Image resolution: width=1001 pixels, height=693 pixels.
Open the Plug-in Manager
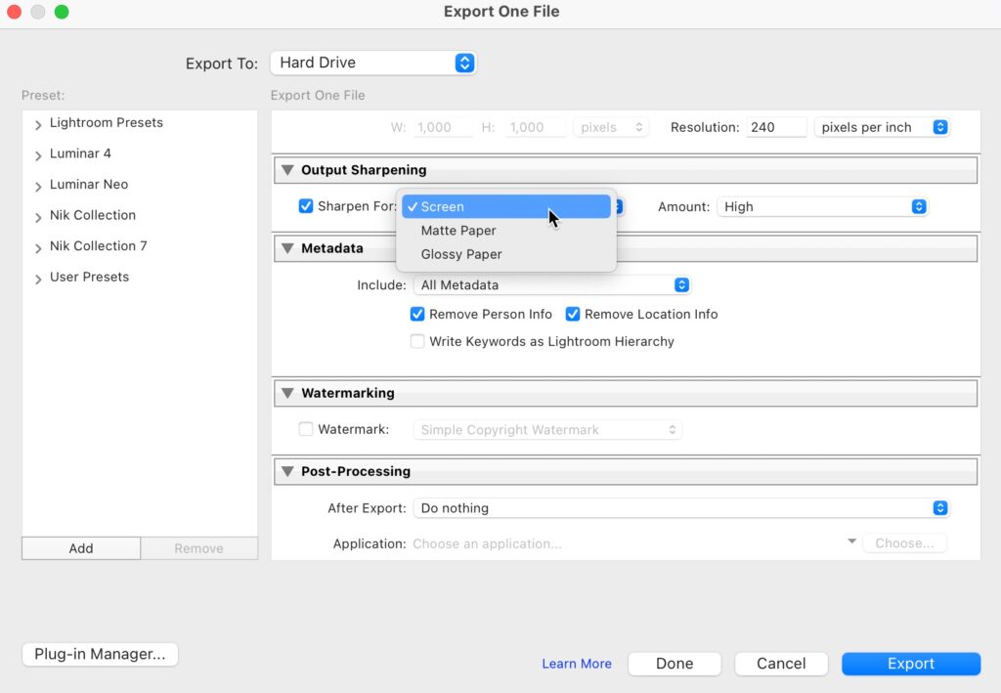(101, 654)
